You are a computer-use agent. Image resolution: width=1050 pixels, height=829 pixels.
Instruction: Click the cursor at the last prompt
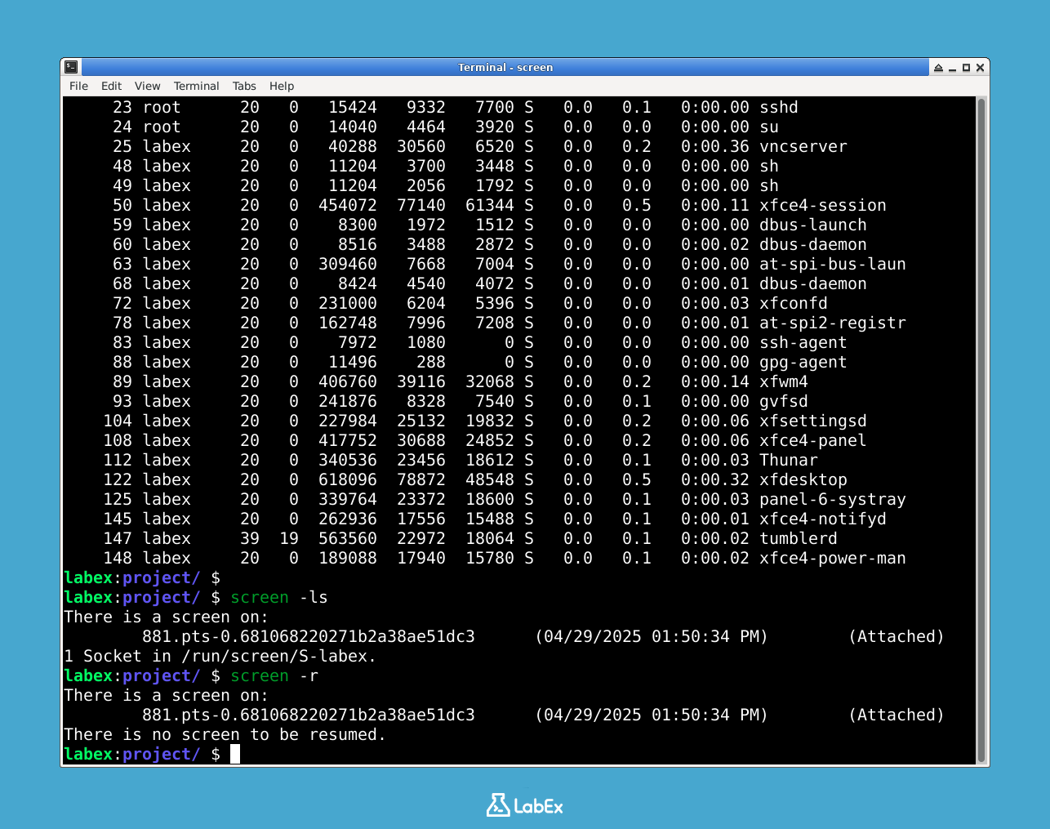click(235, 754)
